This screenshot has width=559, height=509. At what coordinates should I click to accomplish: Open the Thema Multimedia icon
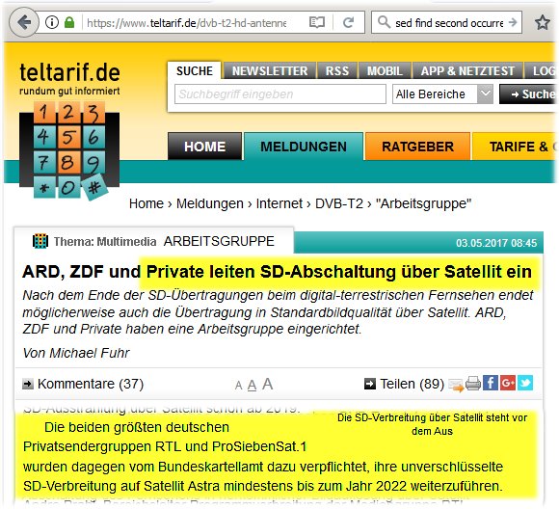click(40, 241)
